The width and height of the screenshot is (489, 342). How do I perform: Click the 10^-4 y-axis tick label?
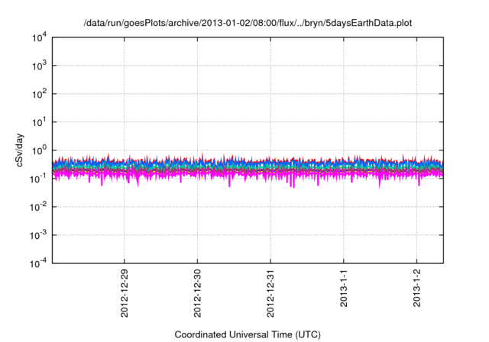tap(38, 264)
